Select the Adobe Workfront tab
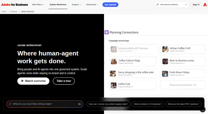The image size is (208, 114). click(x=58, y=5)
